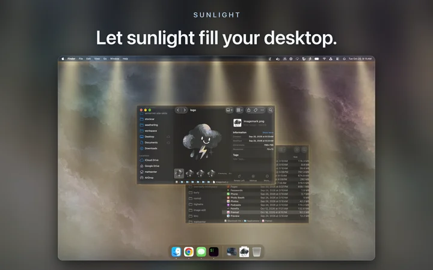Open the Apple menu

point(63,59)
